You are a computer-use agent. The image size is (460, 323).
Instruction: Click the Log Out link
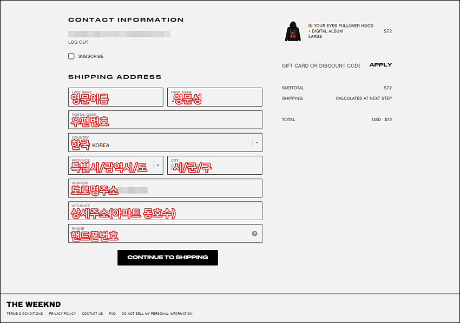tap(78, 42)
